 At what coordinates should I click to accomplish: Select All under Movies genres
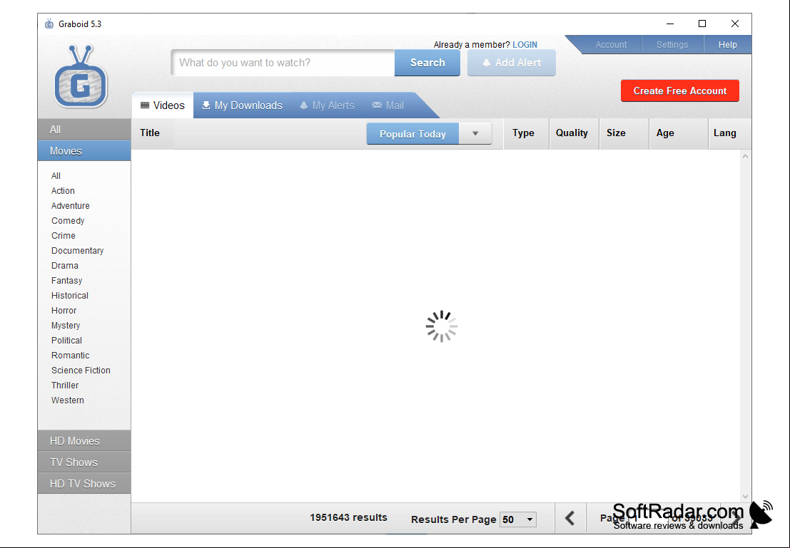pyautogui.click(x=56, y=175)
